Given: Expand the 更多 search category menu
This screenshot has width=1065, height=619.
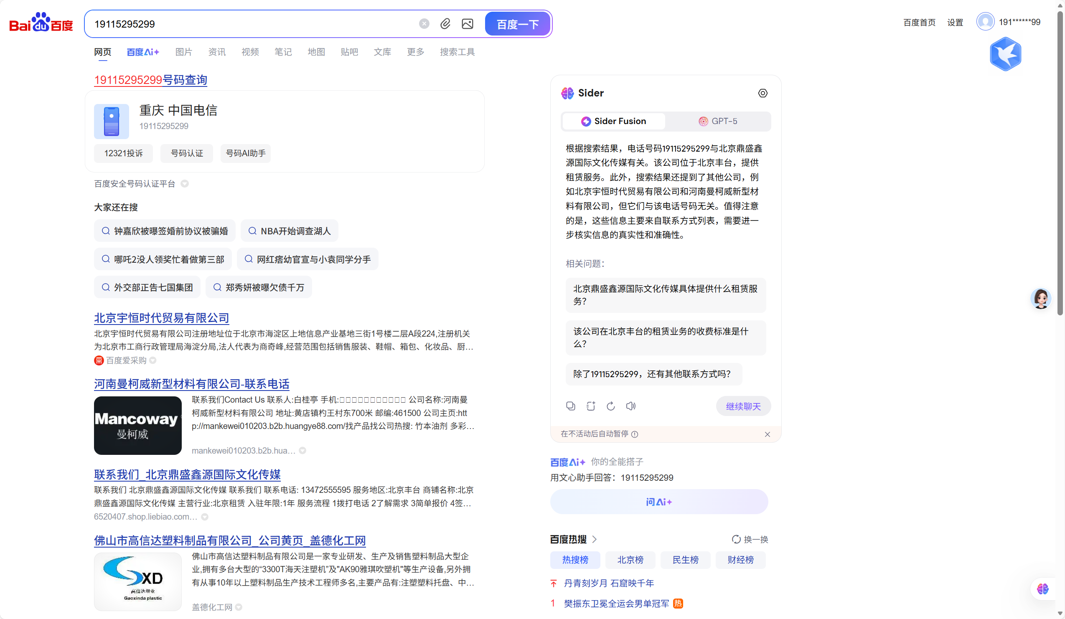Looking at the screenshot, I should pos(415,51).
